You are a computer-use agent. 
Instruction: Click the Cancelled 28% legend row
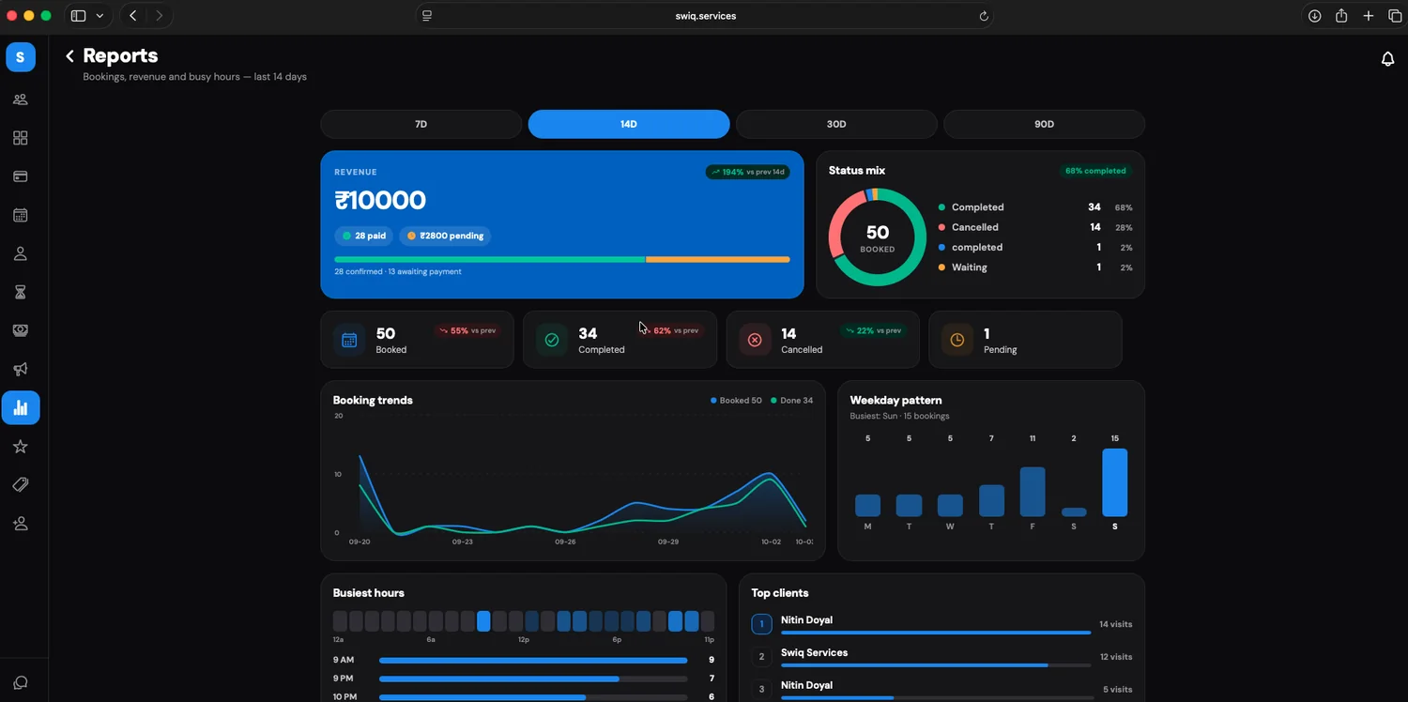pyautogui.click(x=1035, y=227)
